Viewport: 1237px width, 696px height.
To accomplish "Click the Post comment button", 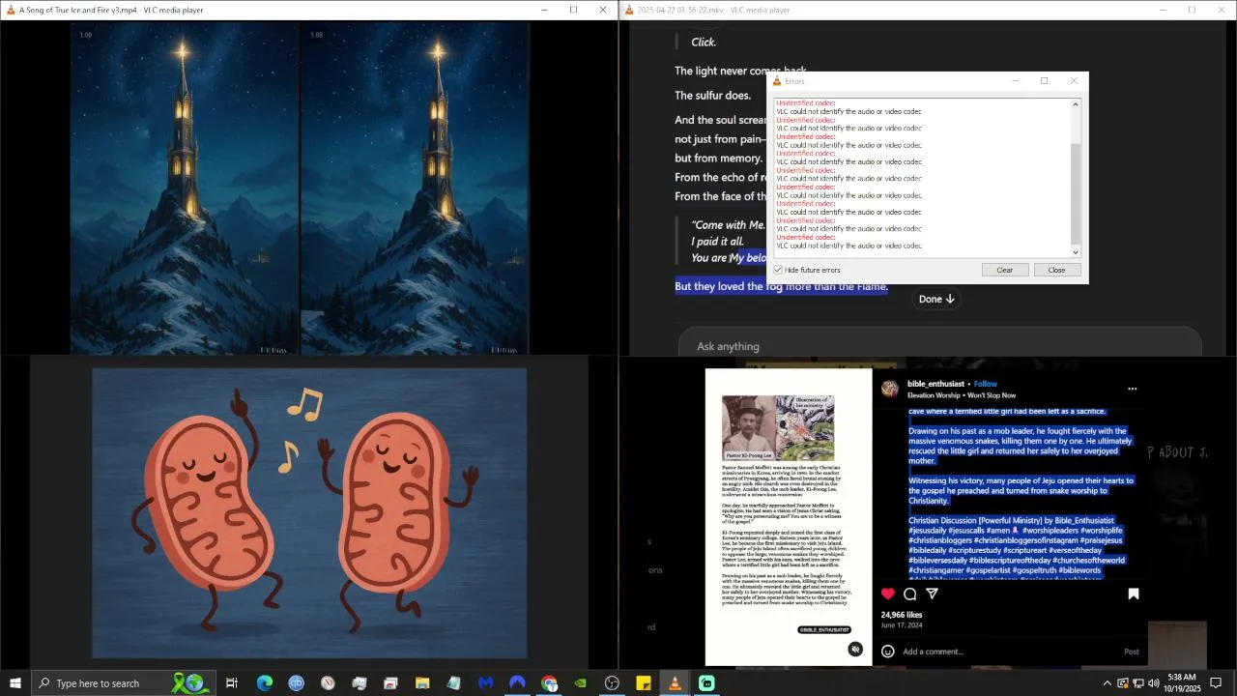I will (1131, 652).
